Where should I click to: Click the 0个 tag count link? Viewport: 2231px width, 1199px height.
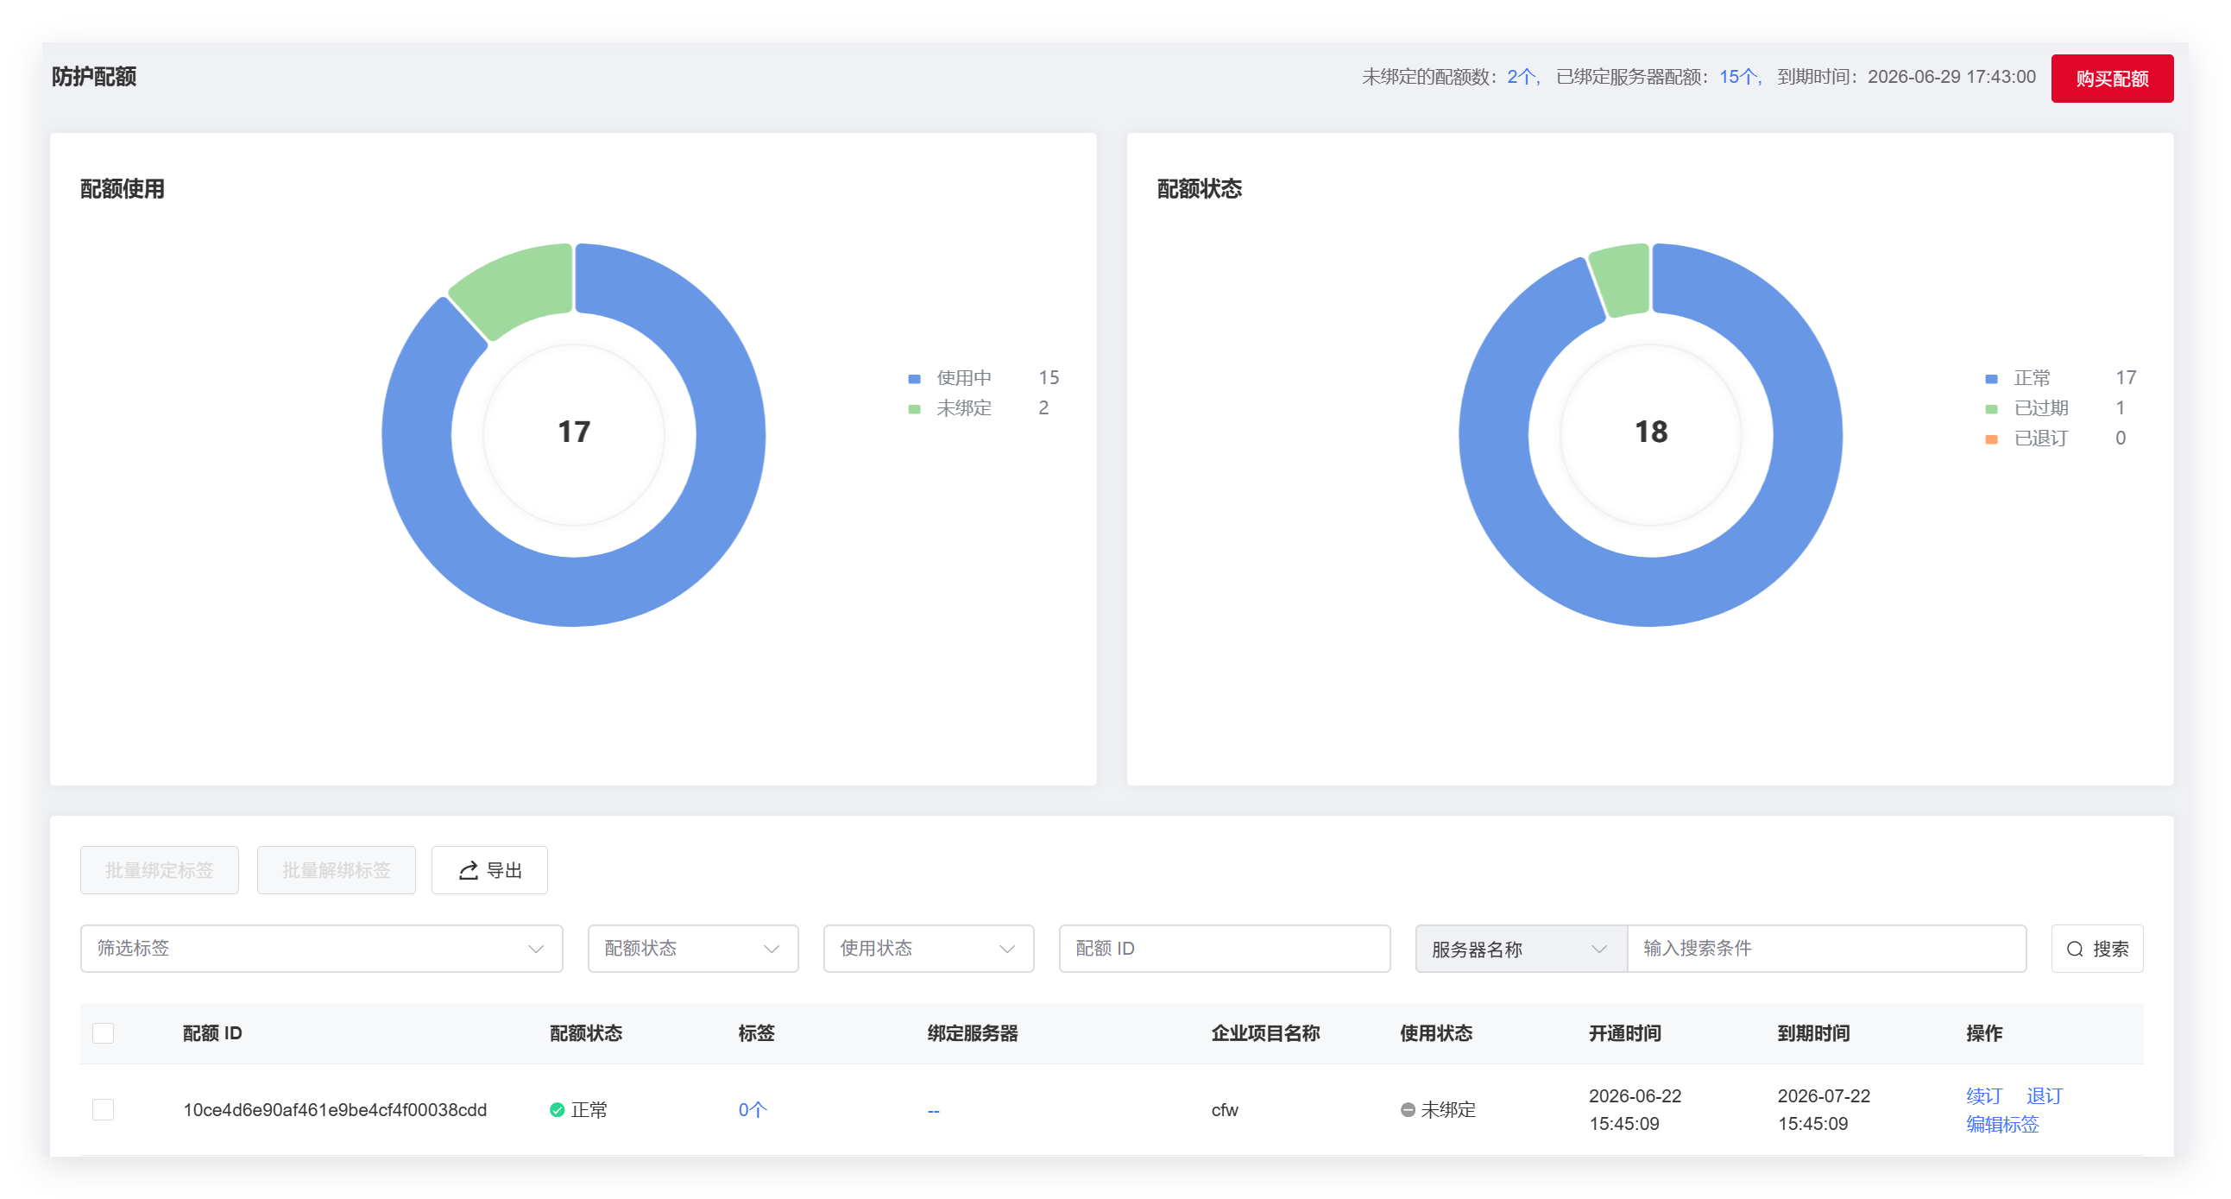point(752,1110)
